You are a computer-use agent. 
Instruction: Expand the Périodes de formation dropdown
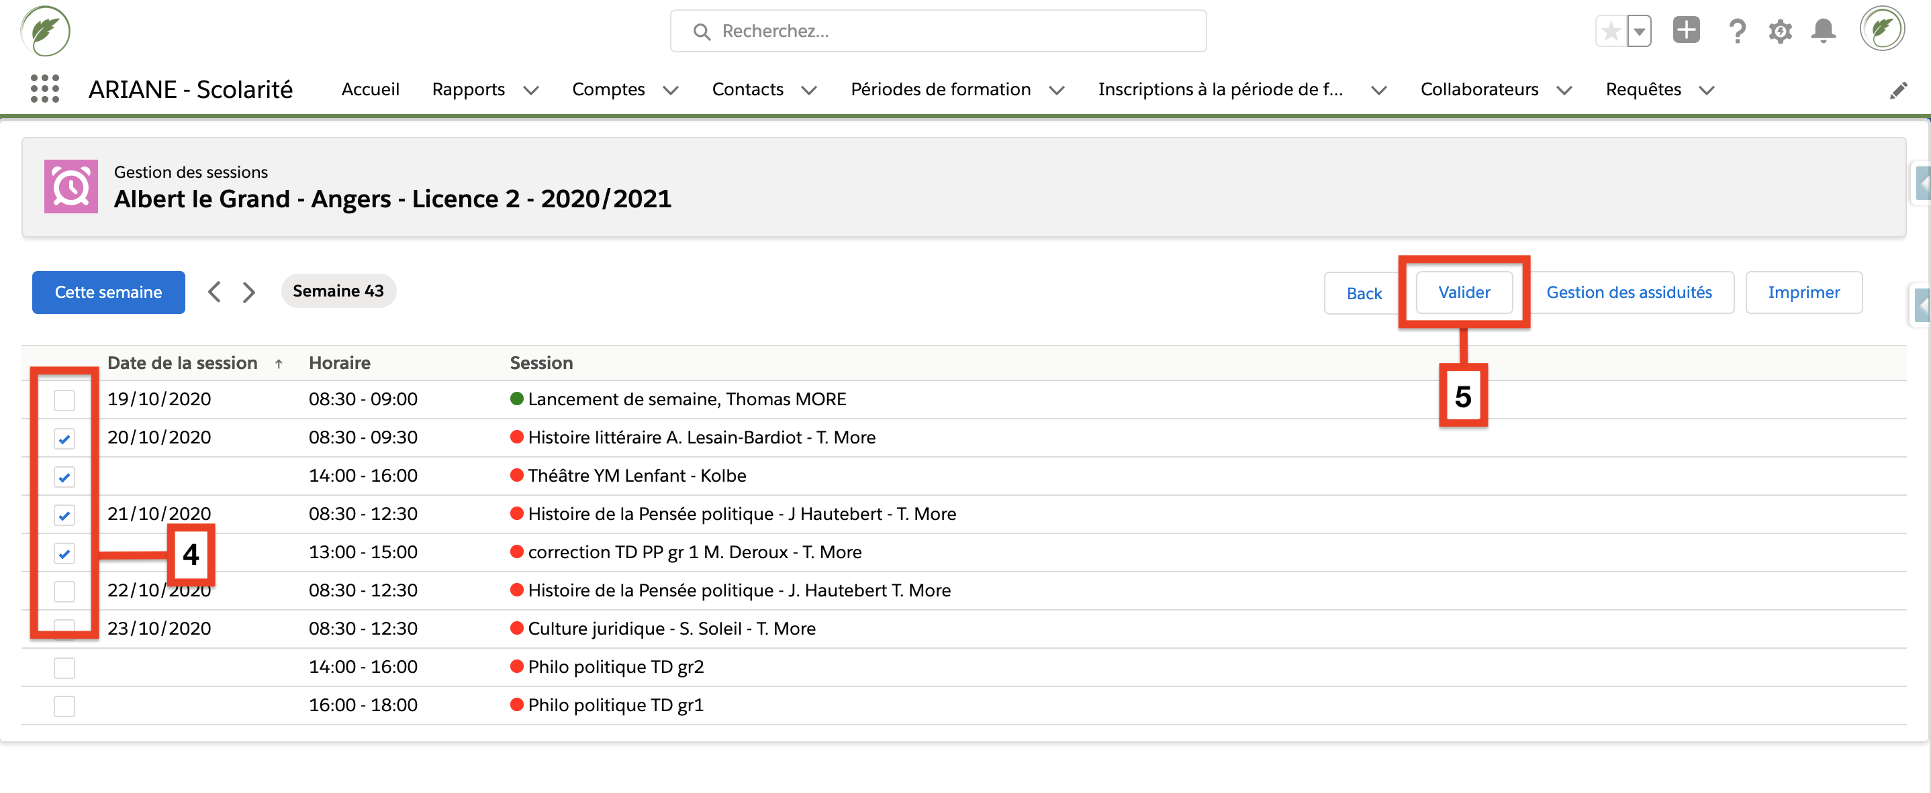[x=958, y=89]
